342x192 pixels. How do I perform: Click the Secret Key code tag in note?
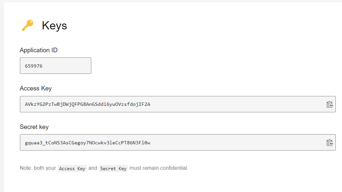coord(113,168)
